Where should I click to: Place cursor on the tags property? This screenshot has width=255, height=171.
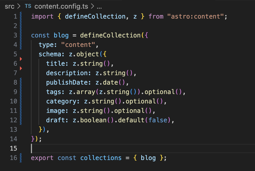[53, 92]
